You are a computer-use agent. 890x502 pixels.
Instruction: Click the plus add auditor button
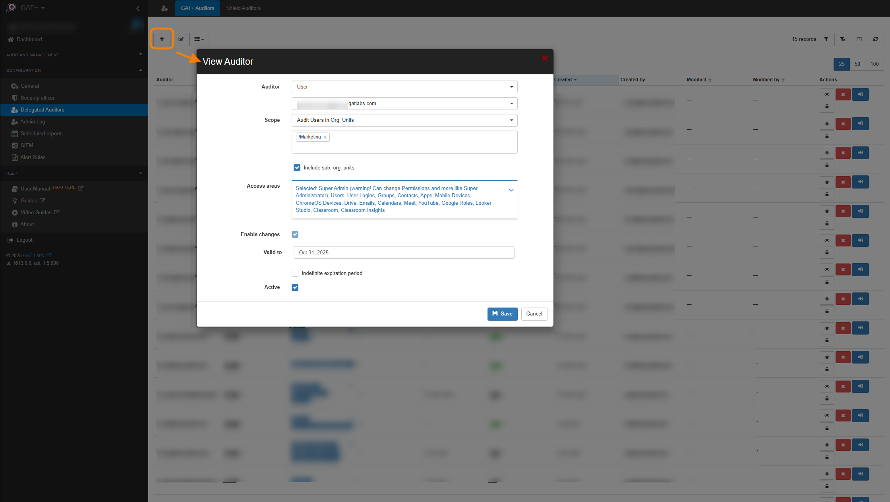pos(162,39)
